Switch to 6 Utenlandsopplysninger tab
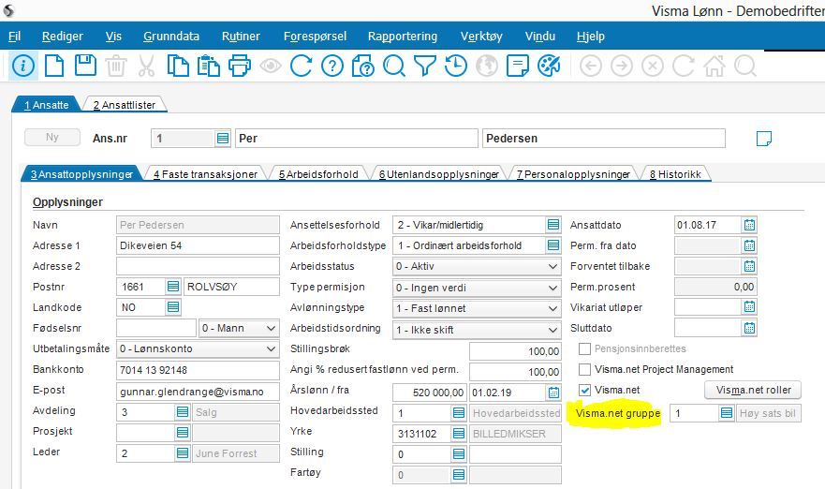 pyautogui.click(x=439, y=174)
